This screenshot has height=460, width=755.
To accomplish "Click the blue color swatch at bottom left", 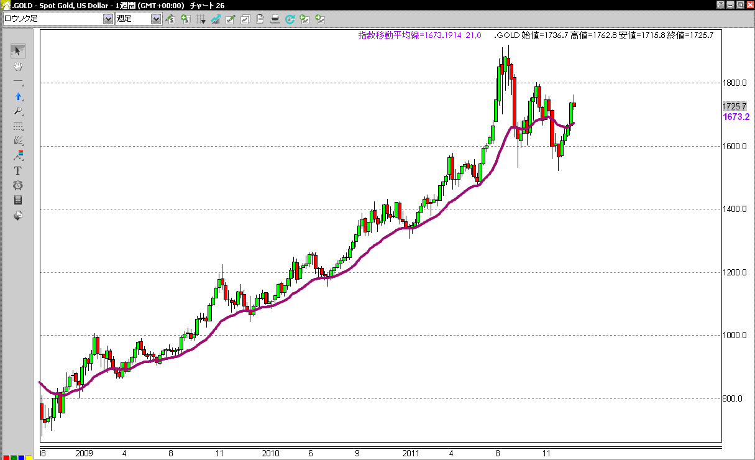I will click(22, 458).
